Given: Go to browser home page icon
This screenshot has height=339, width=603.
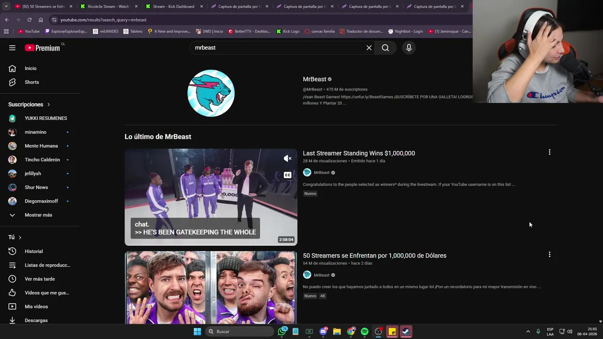Looking at the screenshot, I should coord(41,20).
